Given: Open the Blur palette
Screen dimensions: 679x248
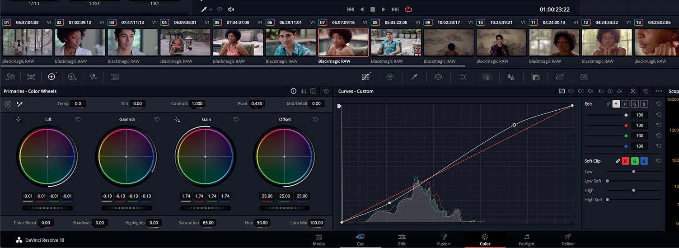Looking at the screenshot, I should [x=511, y=77].
